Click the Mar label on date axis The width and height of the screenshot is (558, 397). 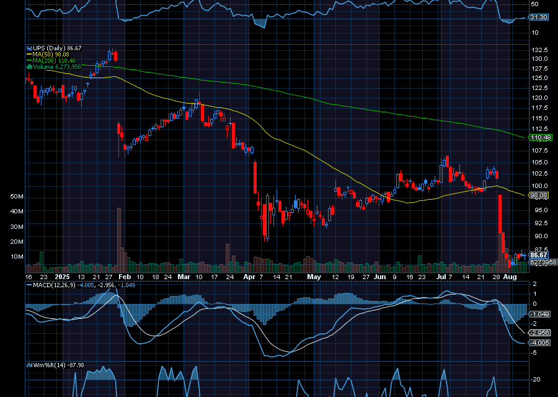point(184,277)
